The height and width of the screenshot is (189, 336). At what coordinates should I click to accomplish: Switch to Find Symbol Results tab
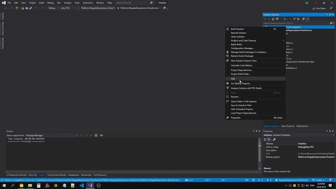[57, 175]
